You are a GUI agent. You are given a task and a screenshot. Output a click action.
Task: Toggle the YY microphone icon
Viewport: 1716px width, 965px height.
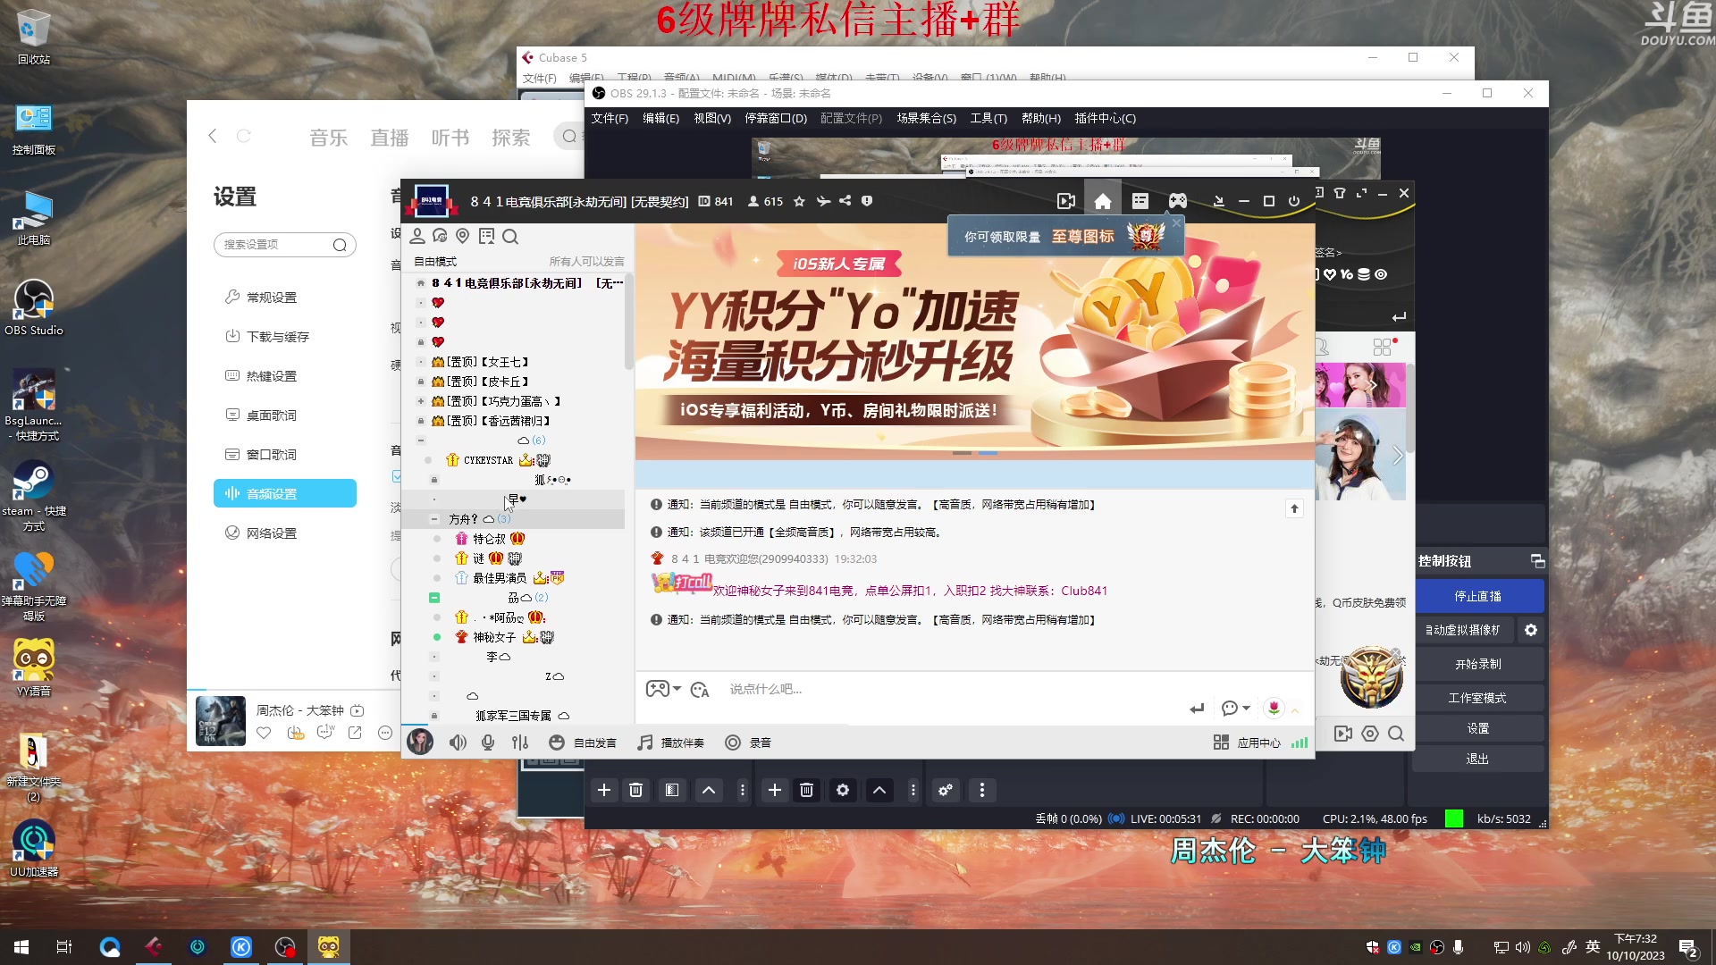(x=488, y=743)
